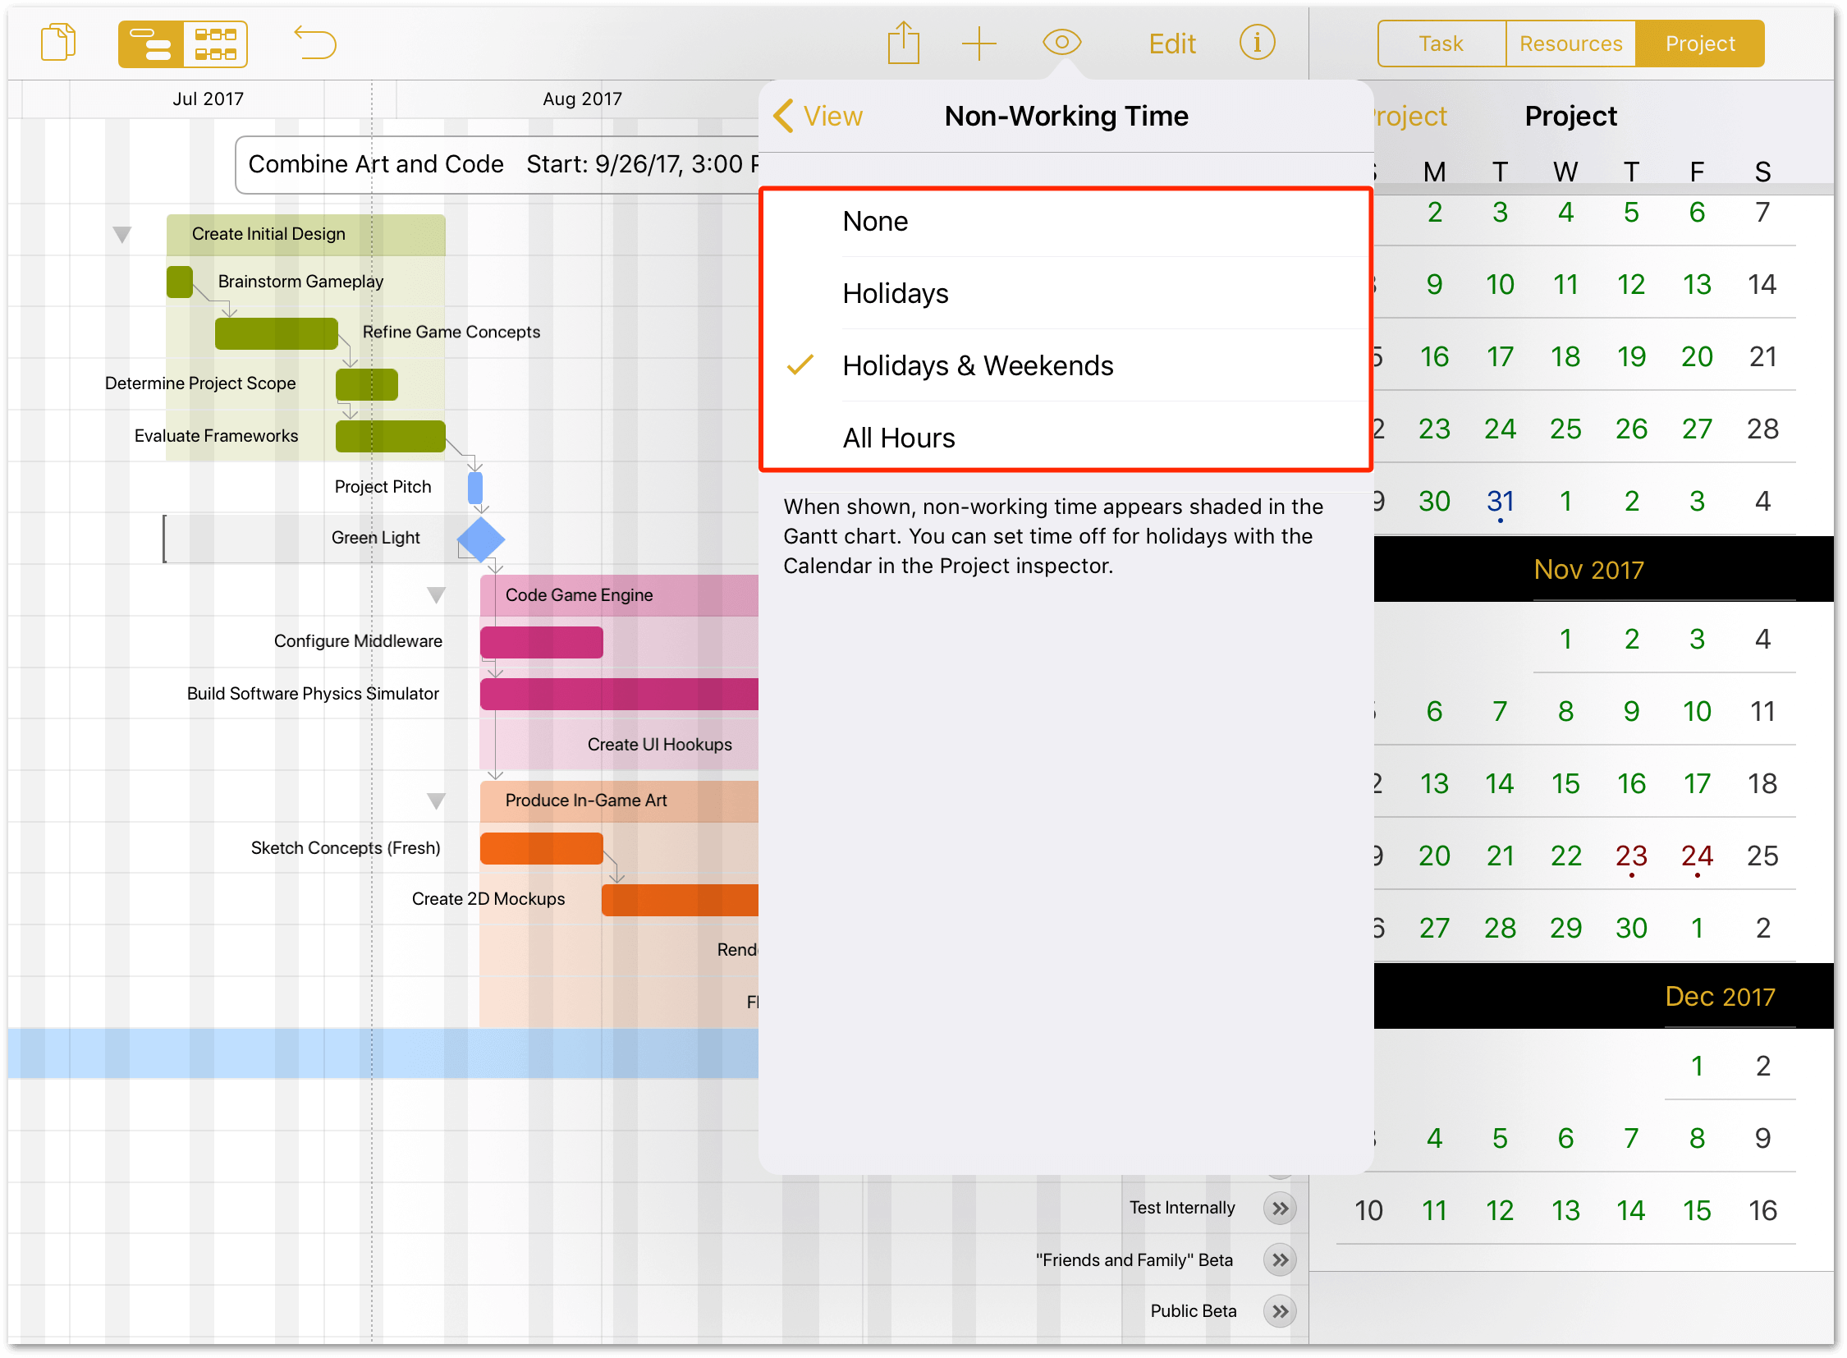Screen dimensions: 1847x1358
Task: Add a new task with the plus icon
Action: 980,43
